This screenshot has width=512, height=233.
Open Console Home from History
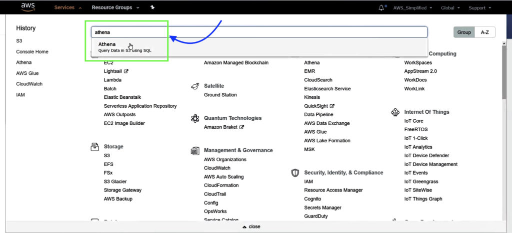coord(32,52)
